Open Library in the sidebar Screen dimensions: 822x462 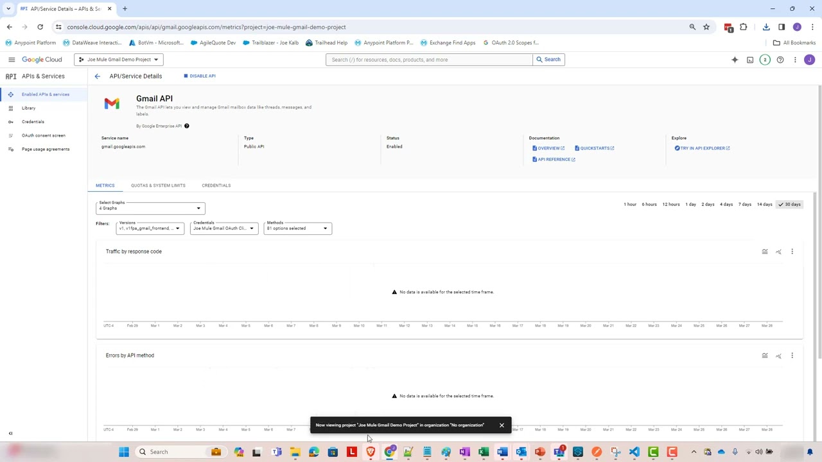point(44,108)
